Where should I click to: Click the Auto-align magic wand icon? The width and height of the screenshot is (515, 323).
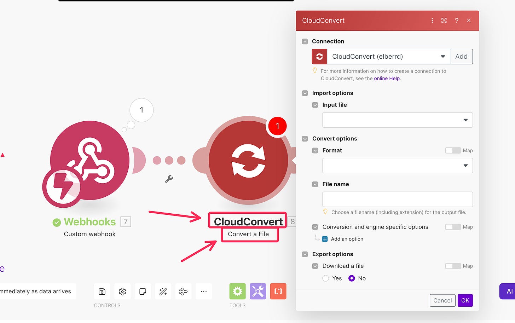pyautogui.click(x=163, y=292)
